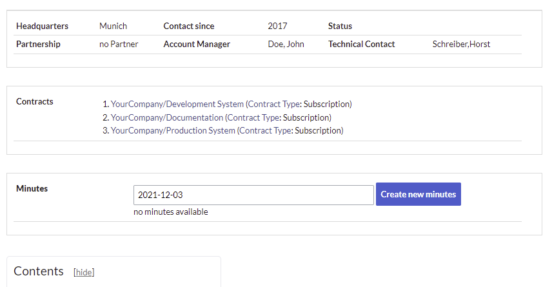Select the Headquarters label
Viewport: 552px width, 287px height.
(x=43, y=26)
